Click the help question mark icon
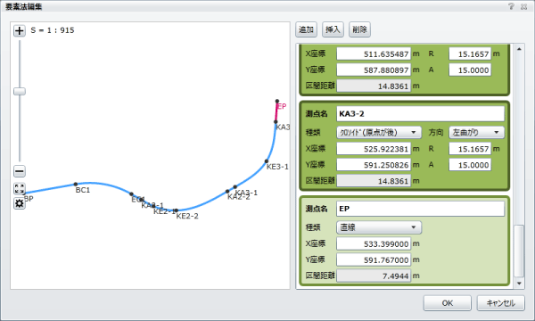Image resolution: width=535 pixels, height=321 pixels. pyautogui.click(x=511, y=6)
